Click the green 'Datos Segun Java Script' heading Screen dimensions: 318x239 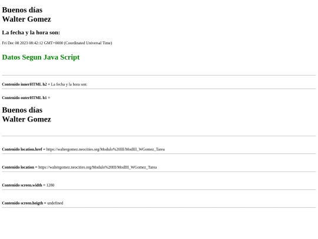click(x=41, y=57)
